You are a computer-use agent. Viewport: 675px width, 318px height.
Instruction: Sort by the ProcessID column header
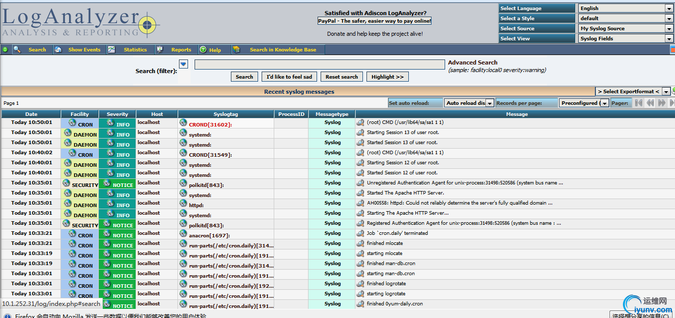point(291,114)
